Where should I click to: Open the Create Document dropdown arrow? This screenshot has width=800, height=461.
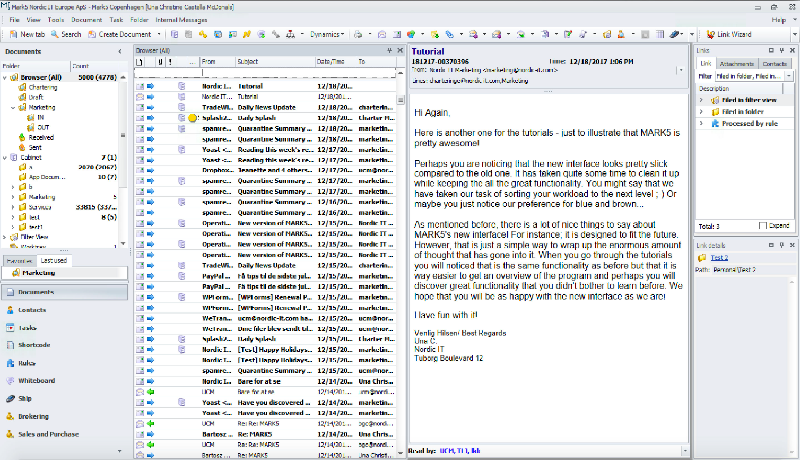[x=159, y=34]
